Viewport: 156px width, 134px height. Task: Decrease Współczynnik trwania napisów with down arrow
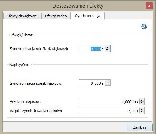point(142,112)
